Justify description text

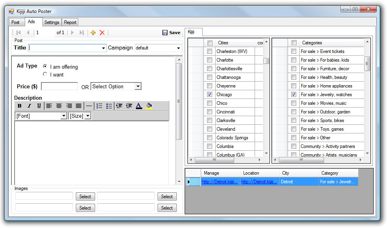[79, 106]
